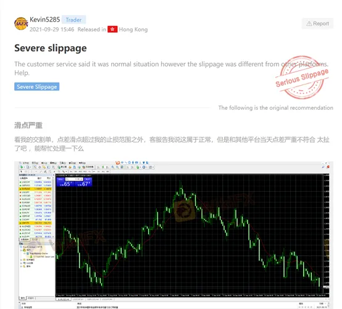342x309 pixels.
Task: Open Kevin5285's profile avatar
Action: pos(21,23)
